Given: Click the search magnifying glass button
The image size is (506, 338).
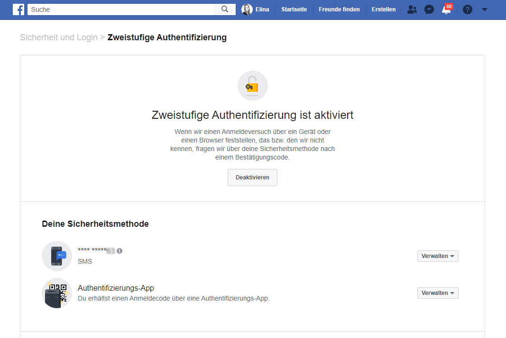Looking at the screenshot, I should [x=225, y=9].
